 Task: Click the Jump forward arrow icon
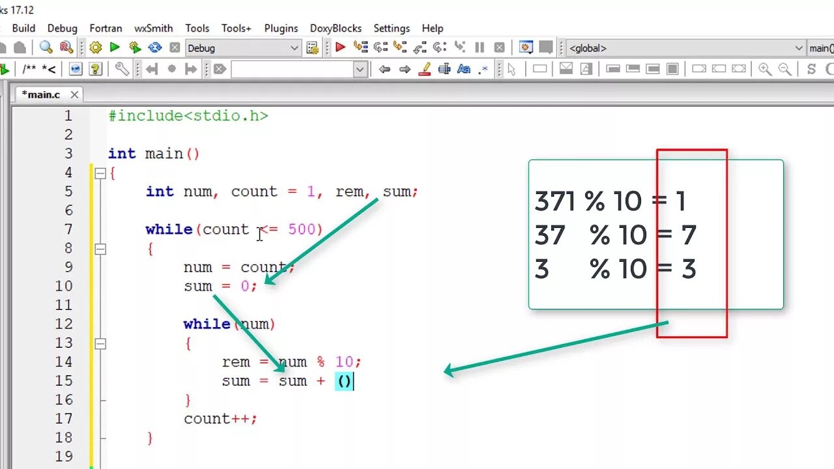click(191, 69)
